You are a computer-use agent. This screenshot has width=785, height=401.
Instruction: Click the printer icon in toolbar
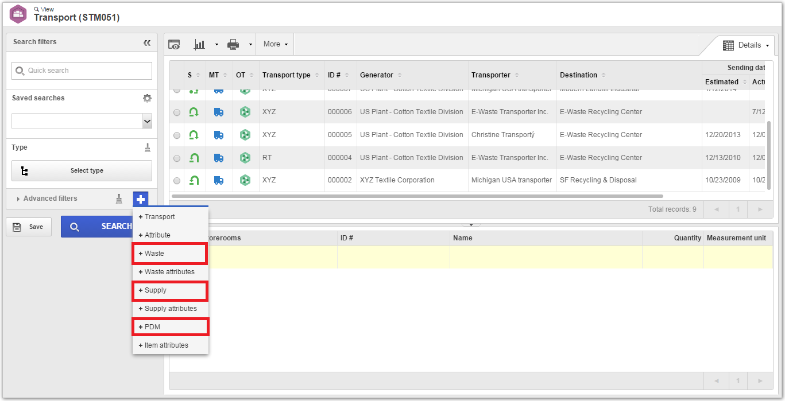(233, 44)
